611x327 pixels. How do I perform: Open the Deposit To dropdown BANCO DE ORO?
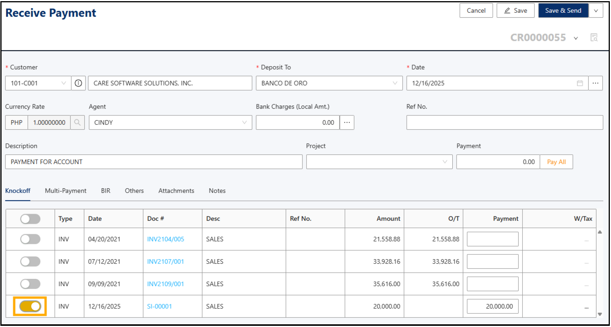point(329,83)
